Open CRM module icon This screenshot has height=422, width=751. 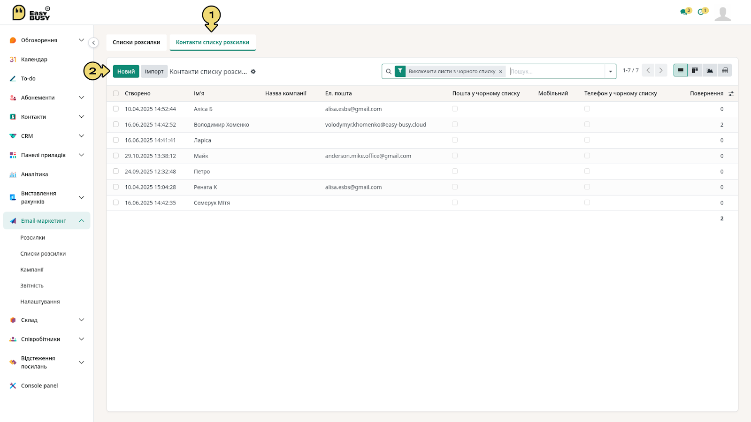(x=13, y=136)
